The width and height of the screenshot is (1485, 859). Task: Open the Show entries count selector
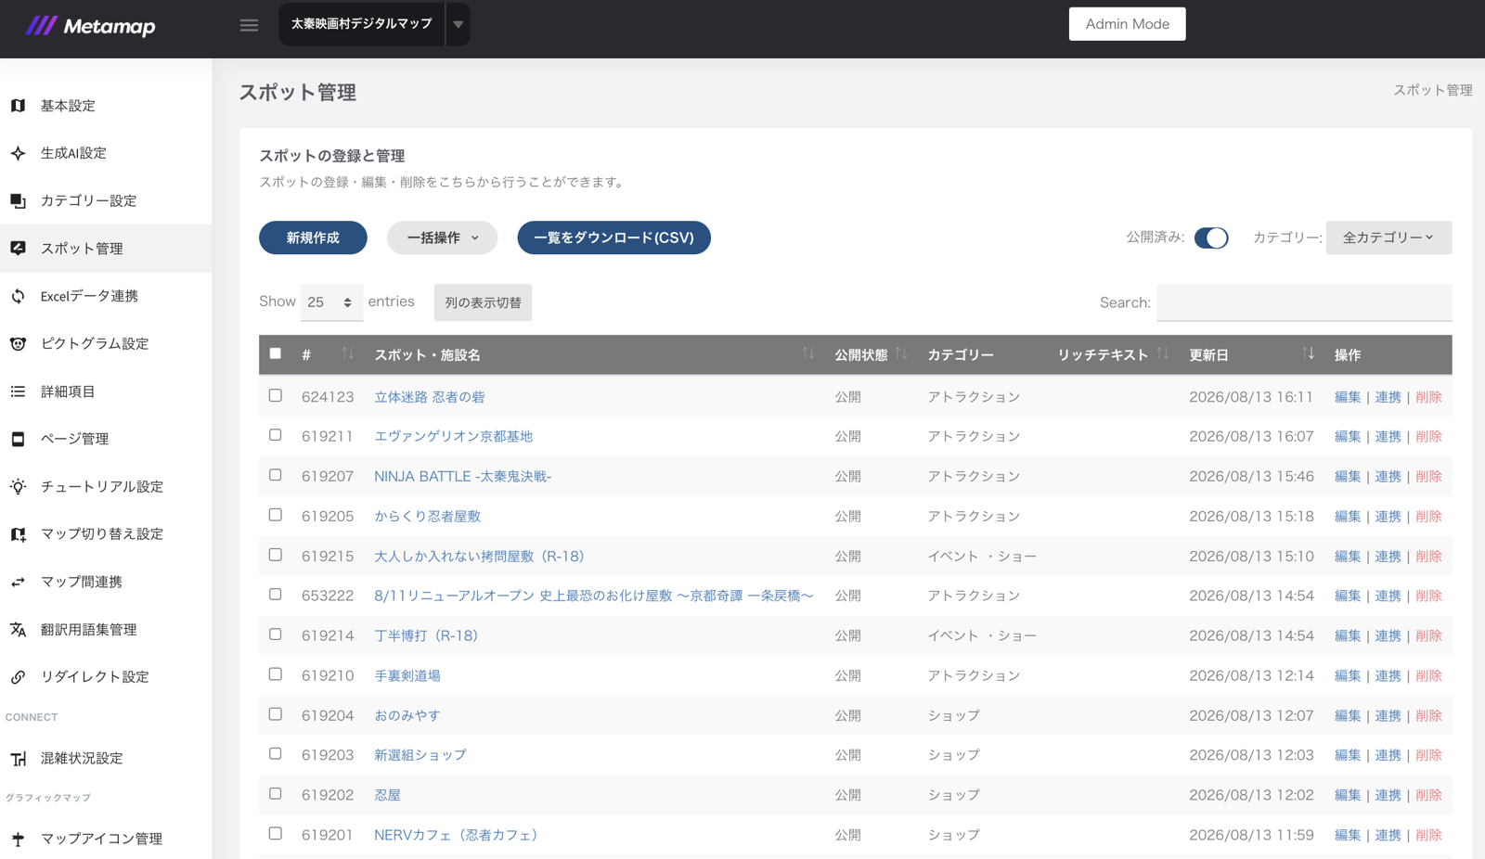tap(330, 302)
